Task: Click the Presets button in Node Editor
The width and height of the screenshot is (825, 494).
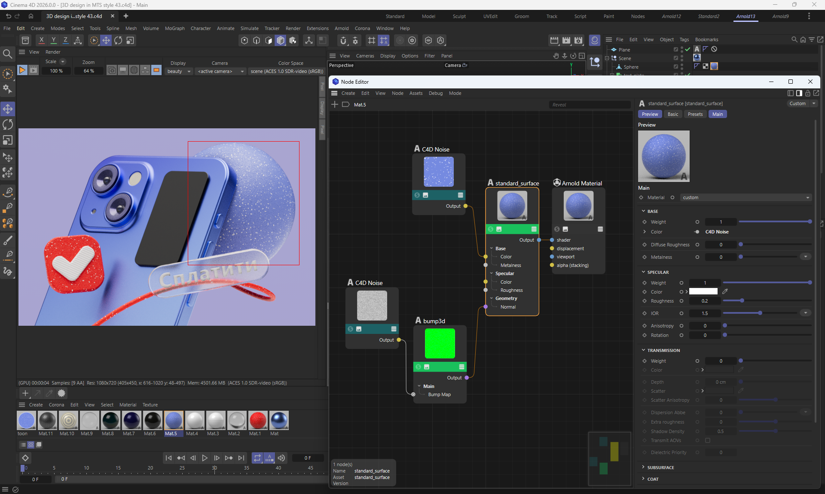Action: tap(695, 114)
